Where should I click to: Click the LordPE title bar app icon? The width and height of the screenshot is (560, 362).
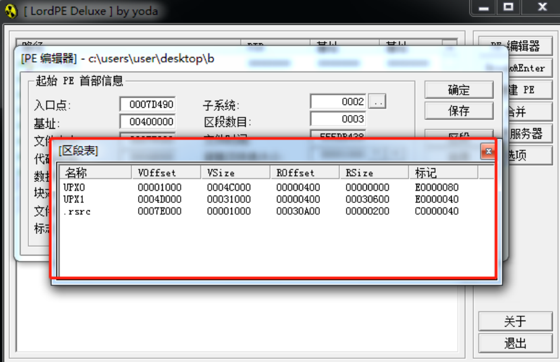click(x=11, y=11)
